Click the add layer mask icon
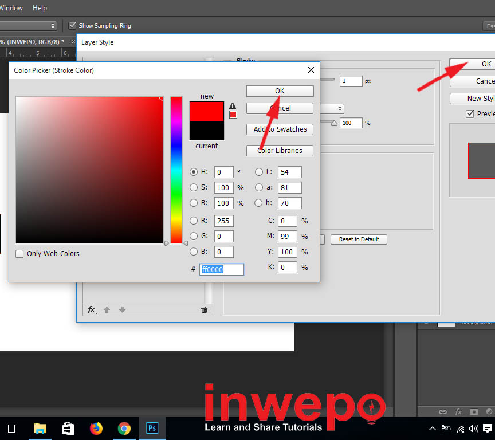 pyautogui.click(x=474, y=411)
